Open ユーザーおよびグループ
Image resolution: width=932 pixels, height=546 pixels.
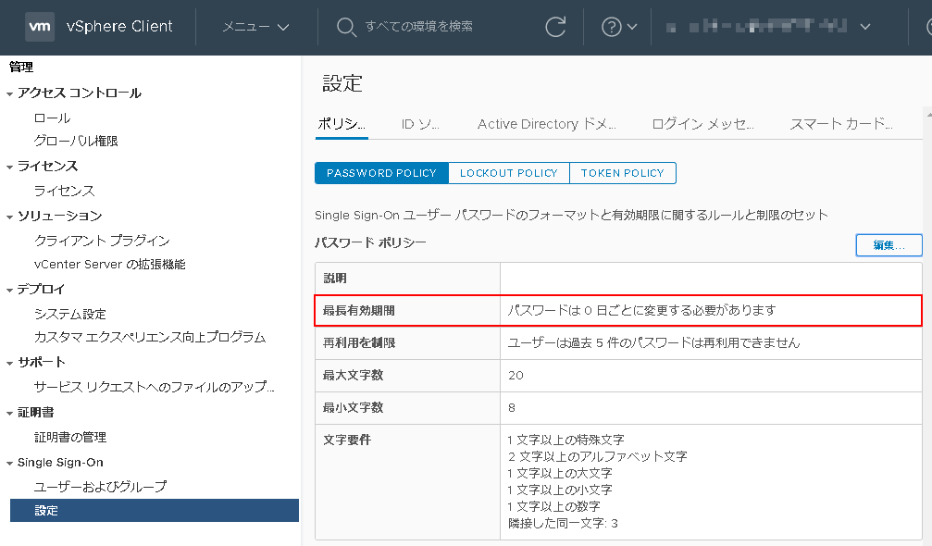coord(100,487)
